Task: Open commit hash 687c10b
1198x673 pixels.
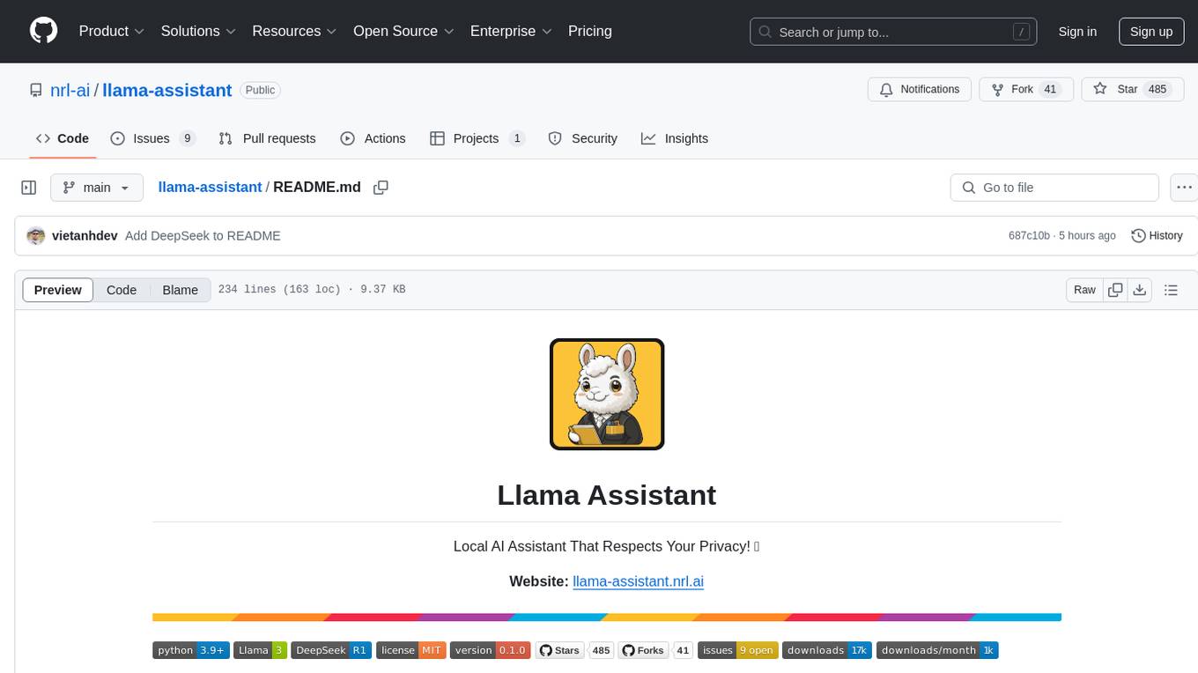Action: coord(1029,236)
